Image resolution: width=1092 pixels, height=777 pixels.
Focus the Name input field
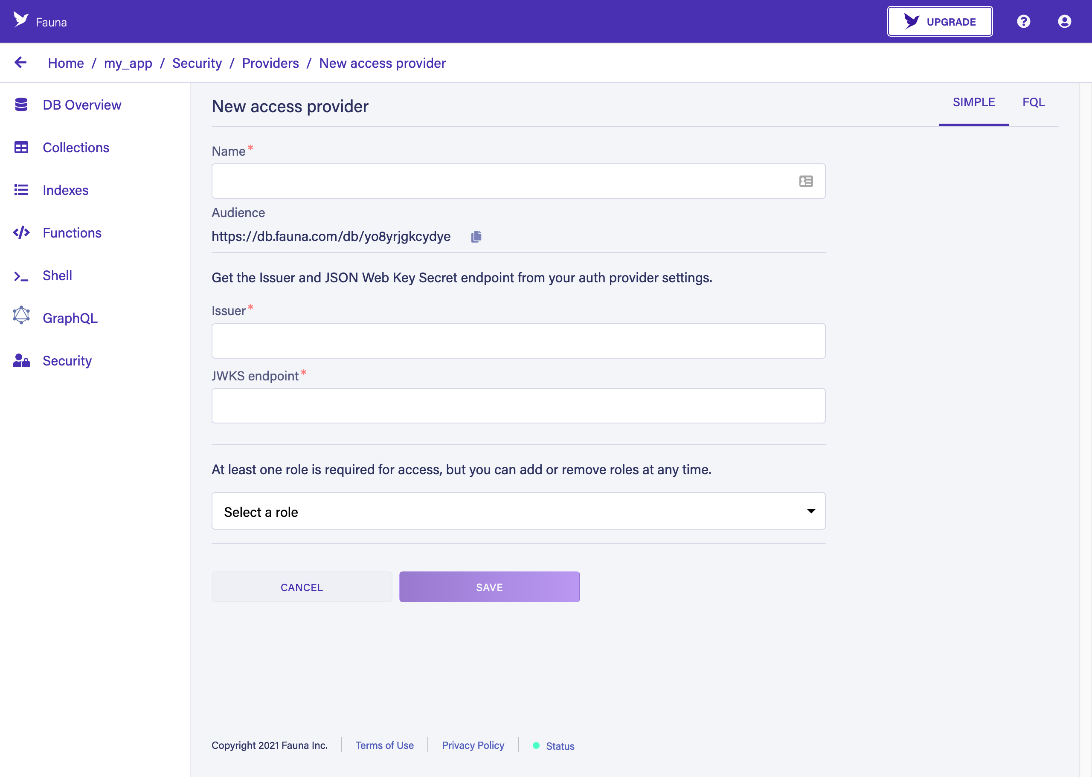coord(518,181)
